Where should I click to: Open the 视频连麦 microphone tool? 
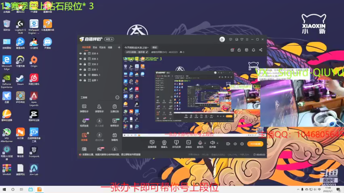click(84, 123)
